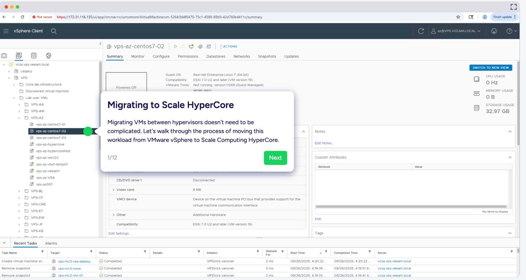Viewport: 526px width, 280px height.
Task: Launch the VM console icon
Action: coord(191,47)
